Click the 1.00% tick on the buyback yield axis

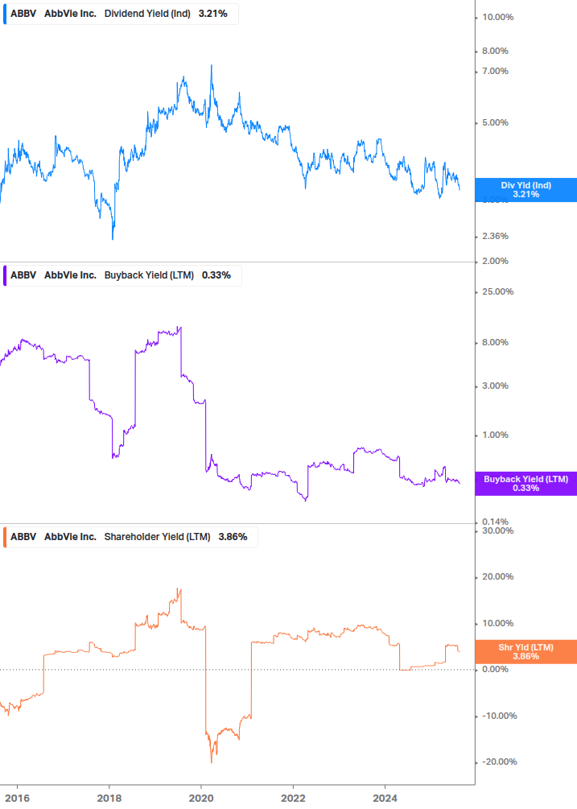(x=495, y=435)
